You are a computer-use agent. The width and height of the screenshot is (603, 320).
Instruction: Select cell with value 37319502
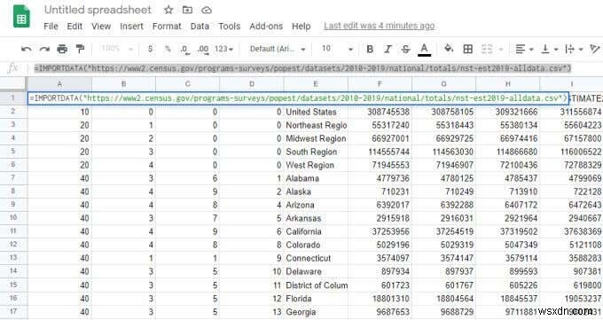[507, 231]
